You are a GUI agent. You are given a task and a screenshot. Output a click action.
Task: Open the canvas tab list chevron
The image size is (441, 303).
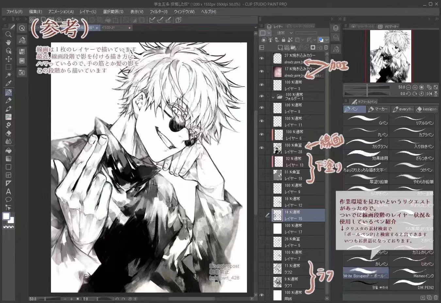255,28
